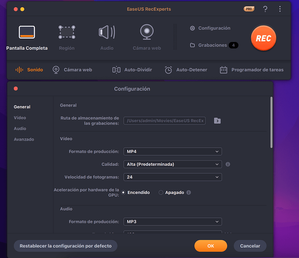This screenshot has height=258, width=299.
Task: Click the settings dialog vertical scrollbar
Action: click(271, 122)
